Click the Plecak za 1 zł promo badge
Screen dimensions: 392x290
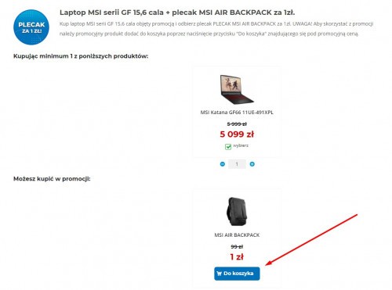[31, 27]
